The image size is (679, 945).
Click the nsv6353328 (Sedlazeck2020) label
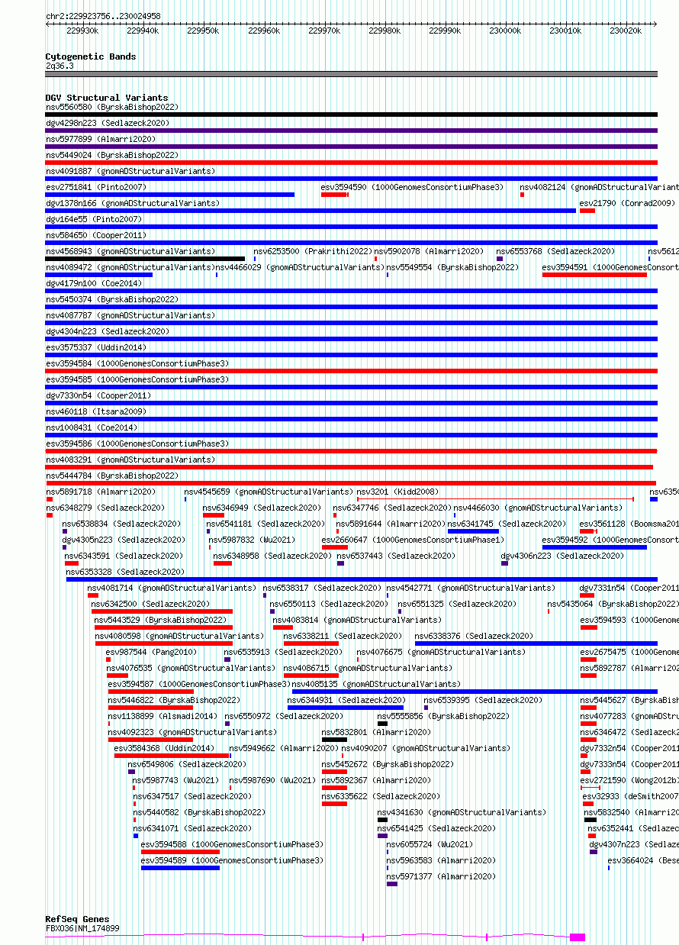124,572
